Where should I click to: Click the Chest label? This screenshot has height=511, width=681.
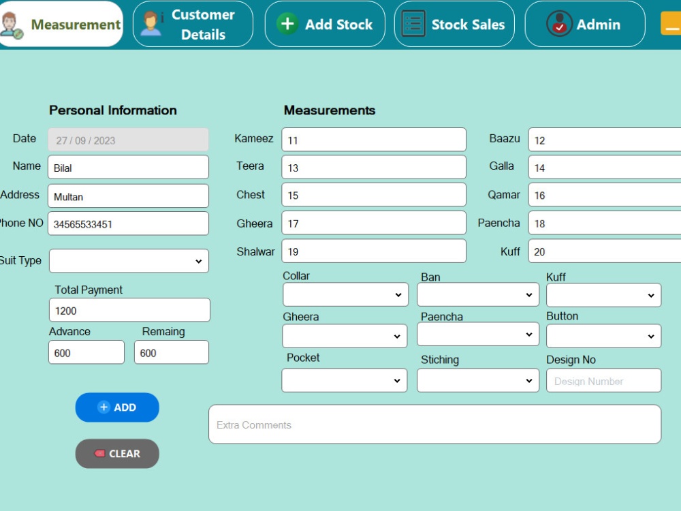251,195
